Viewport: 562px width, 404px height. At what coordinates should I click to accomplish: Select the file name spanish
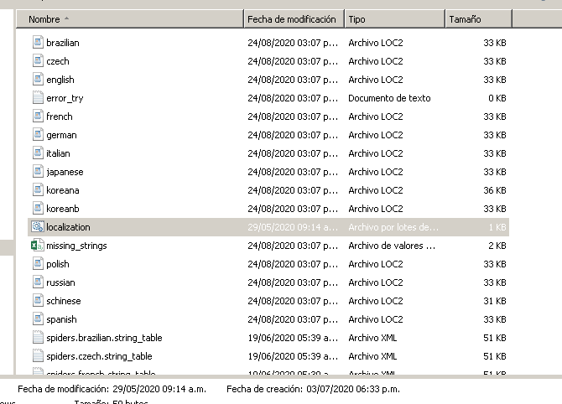coord(61,319)
